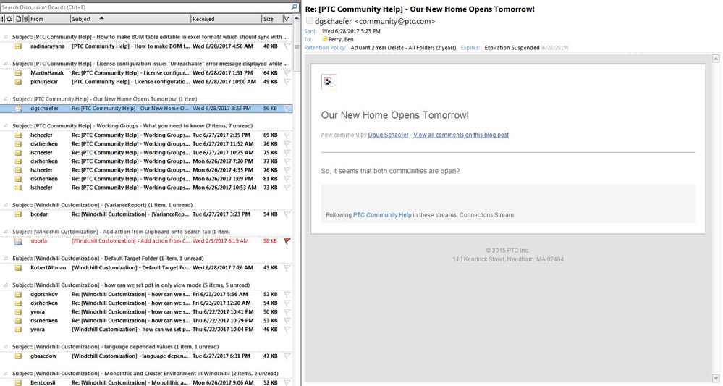Click opened envelope icon of dgschaefer message

(x=18, y=109)
